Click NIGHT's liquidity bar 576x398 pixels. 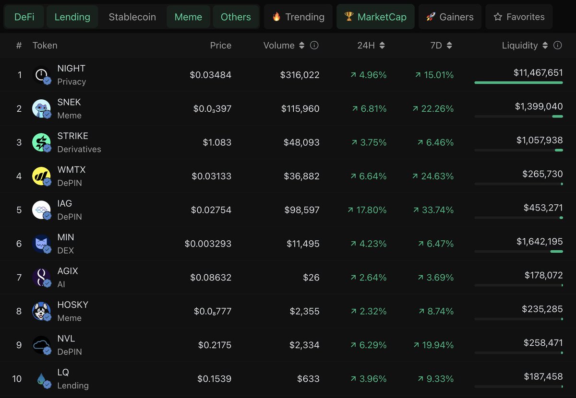click(x=518, y=82)
